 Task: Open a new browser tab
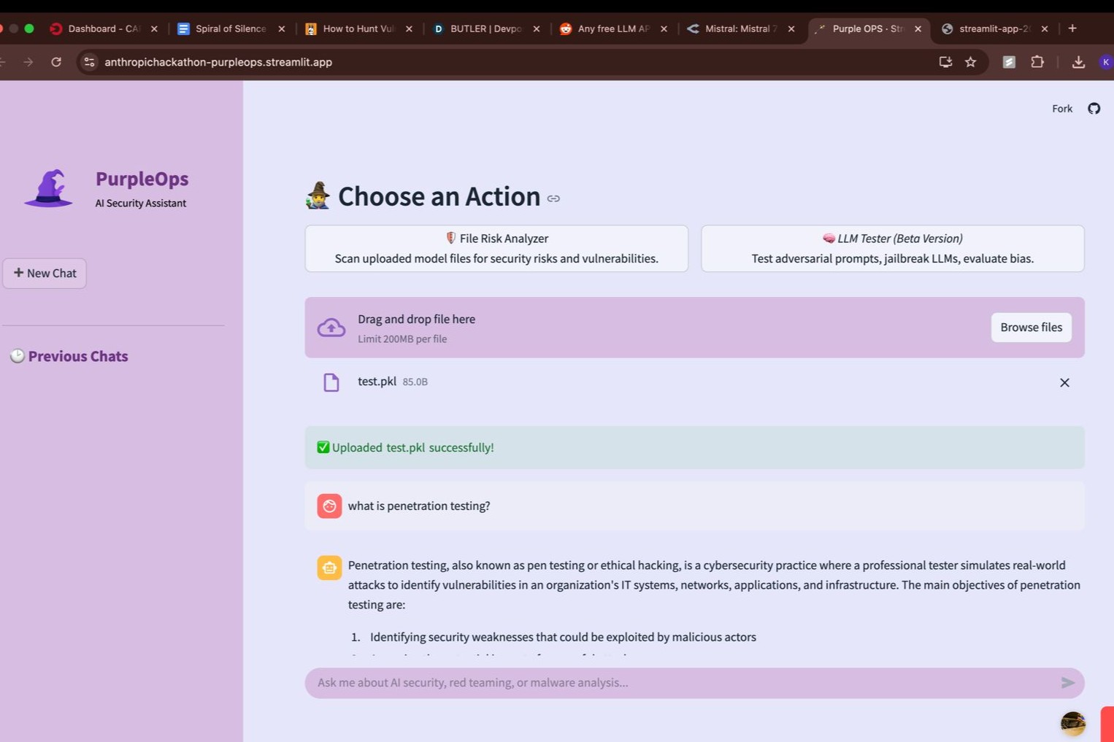point(1072,28)
